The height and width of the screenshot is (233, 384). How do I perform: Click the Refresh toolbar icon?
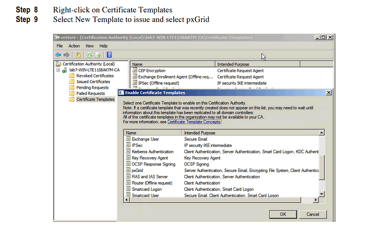coord(90,55)
